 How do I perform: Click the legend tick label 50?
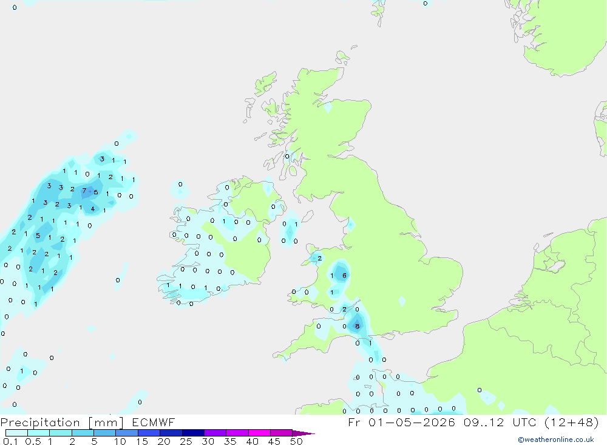click(296, 441)
